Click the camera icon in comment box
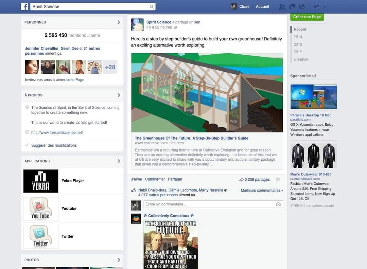Screen dimensions: 367x269 [278, 204]
